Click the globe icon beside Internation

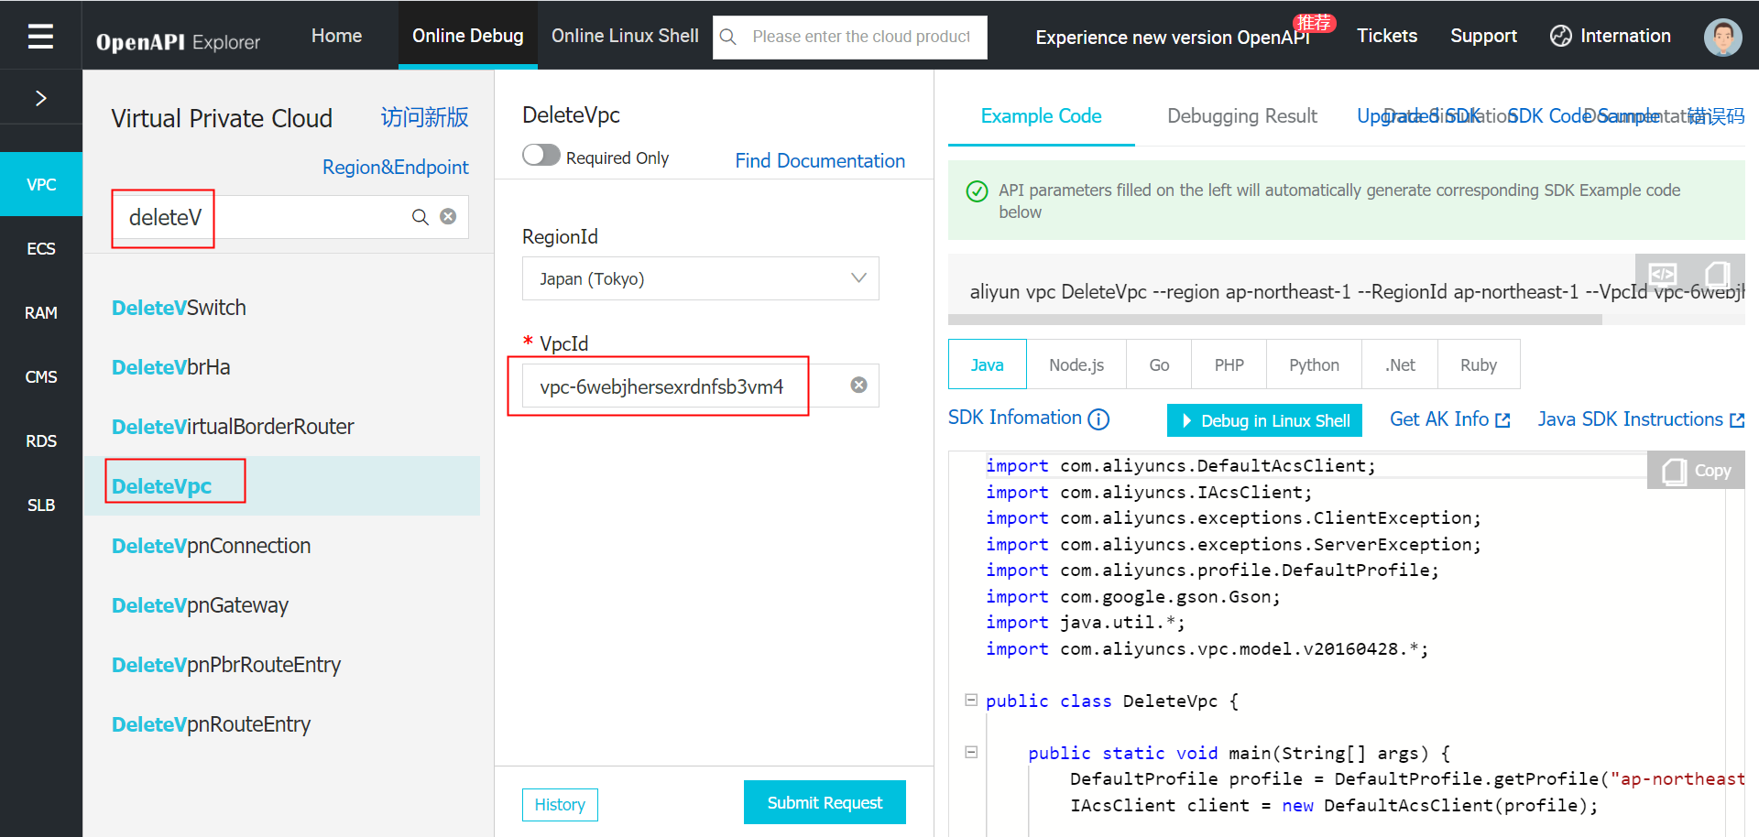(x=1560, y=36)
